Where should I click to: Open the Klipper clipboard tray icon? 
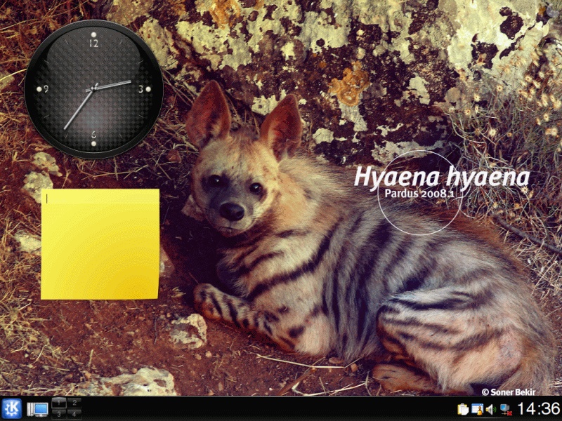463,409
